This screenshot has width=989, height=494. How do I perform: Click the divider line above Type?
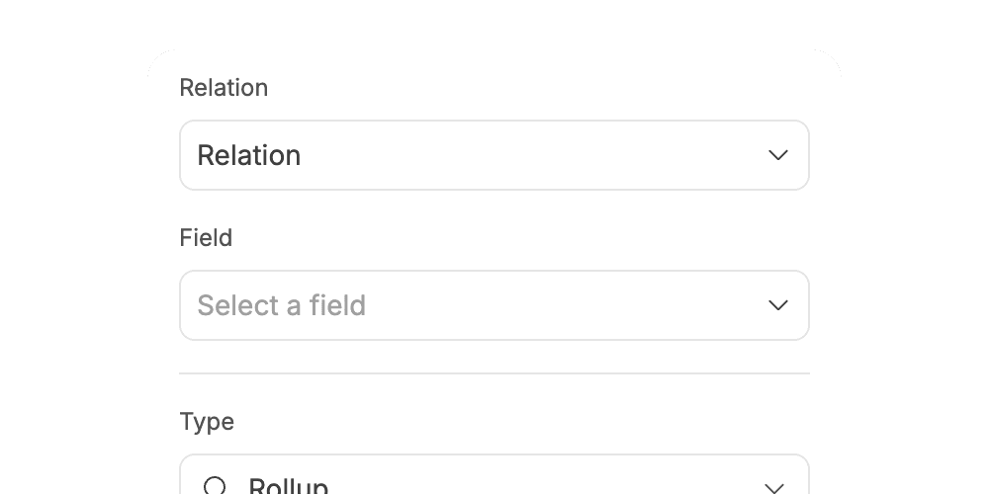click(x=494, y=373)
